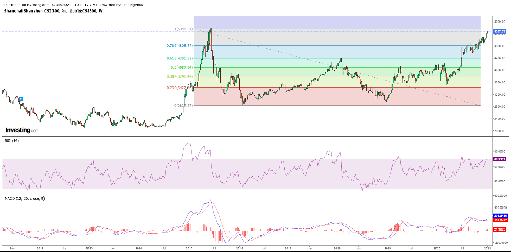Screen dimensions: 512x252
Task: Click the blue MACD value tag
Action: pyautogui.click(x=499, y=216)
